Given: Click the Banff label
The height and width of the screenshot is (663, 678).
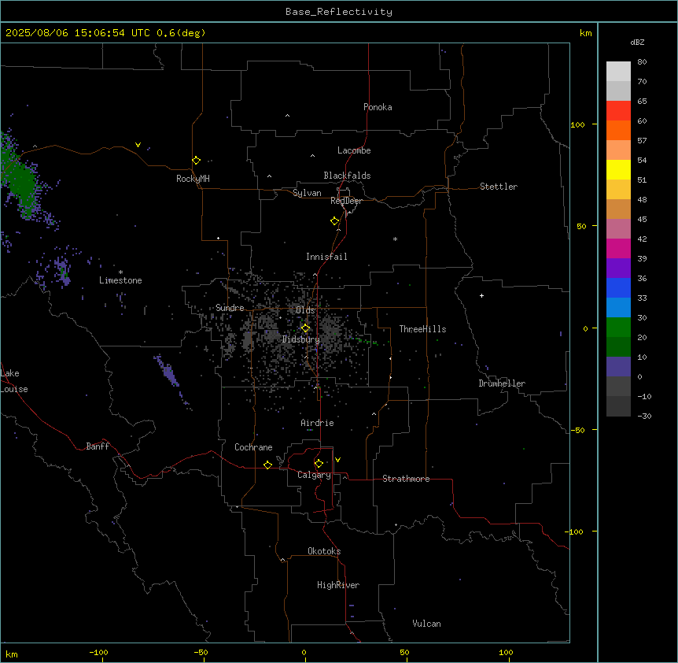Looking at the screenshot, I should [x=98, y=446].
